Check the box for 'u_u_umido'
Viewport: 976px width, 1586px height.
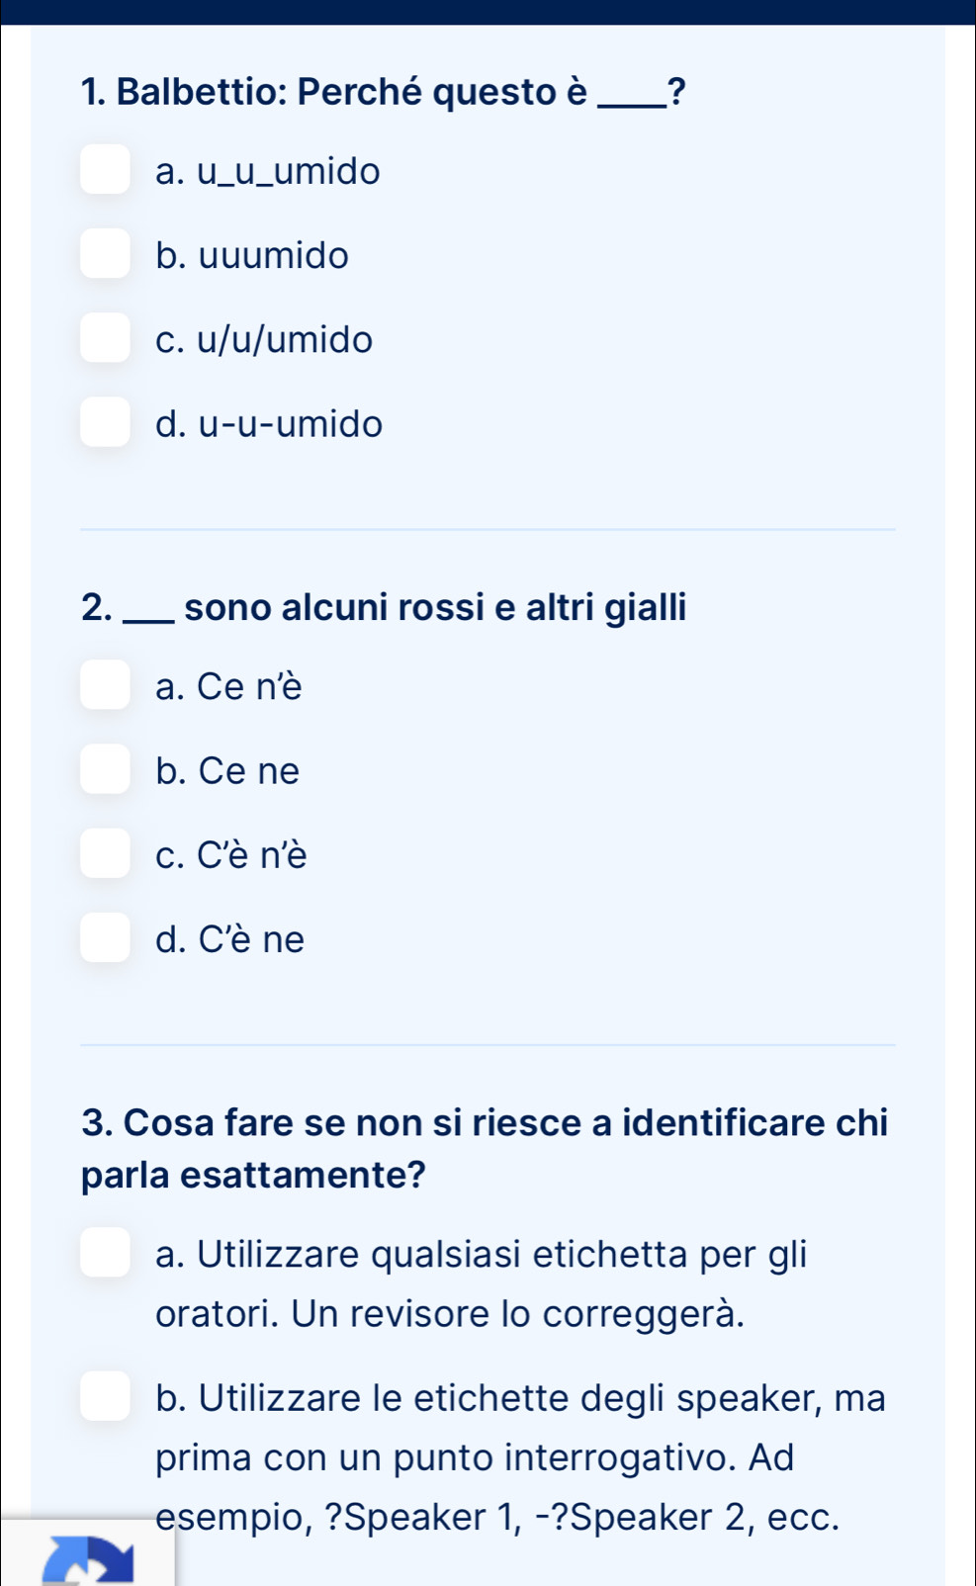click(x=106, y=170)
